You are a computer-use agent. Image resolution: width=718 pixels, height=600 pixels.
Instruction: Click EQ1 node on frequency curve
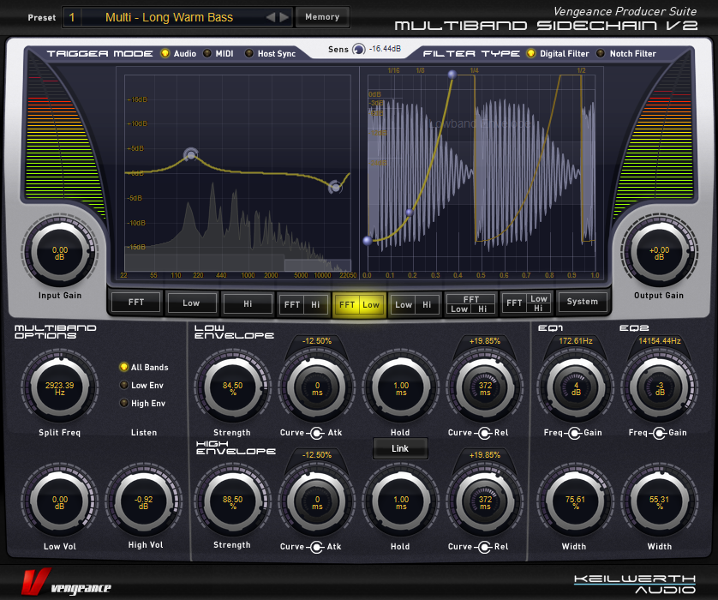[x=191, y=154]
